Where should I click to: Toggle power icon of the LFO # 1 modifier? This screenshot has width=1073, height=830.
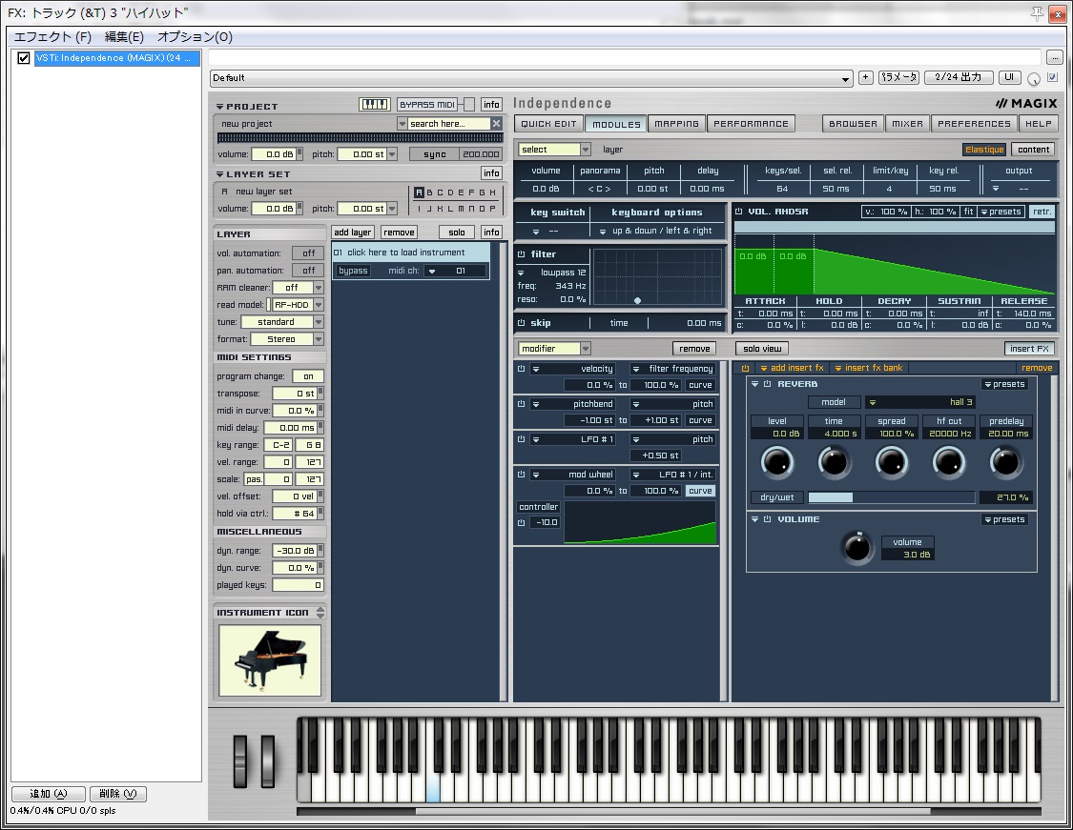(x=522, y=439)
